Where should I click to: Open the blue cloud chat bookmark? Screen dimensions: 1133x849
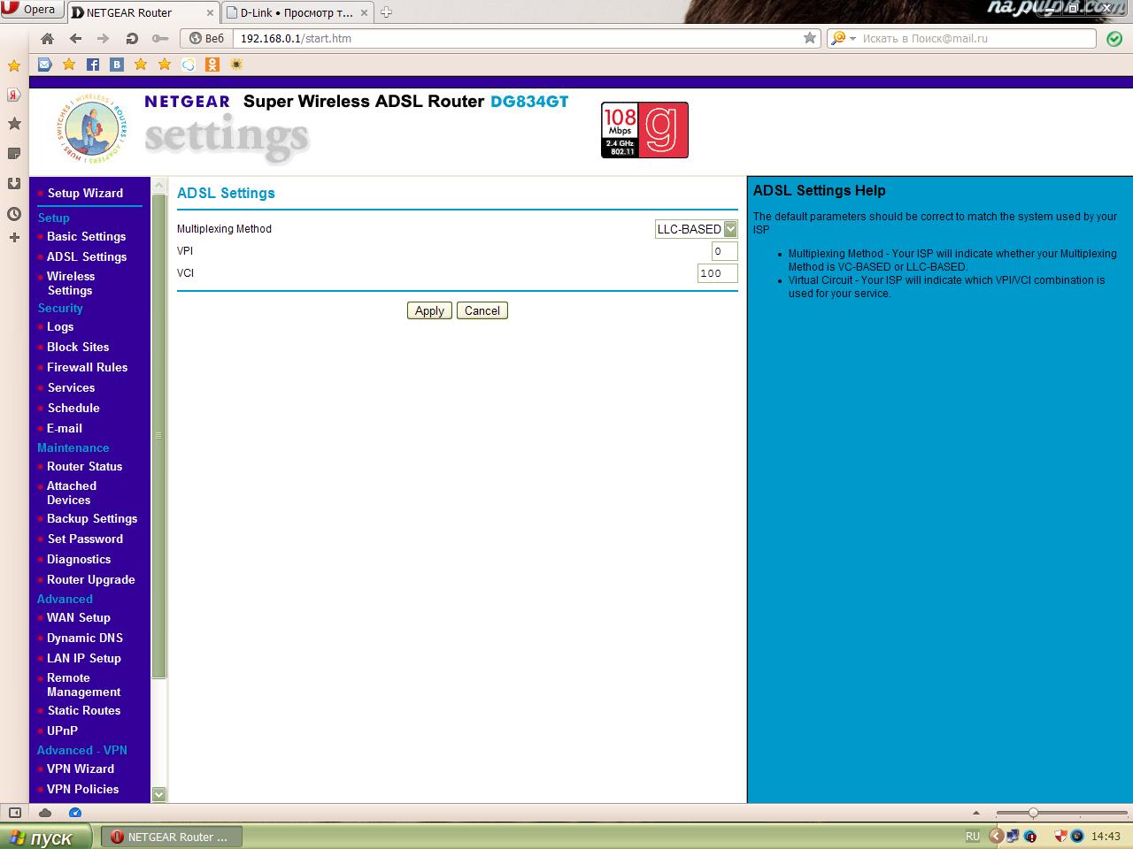[189, 65]
